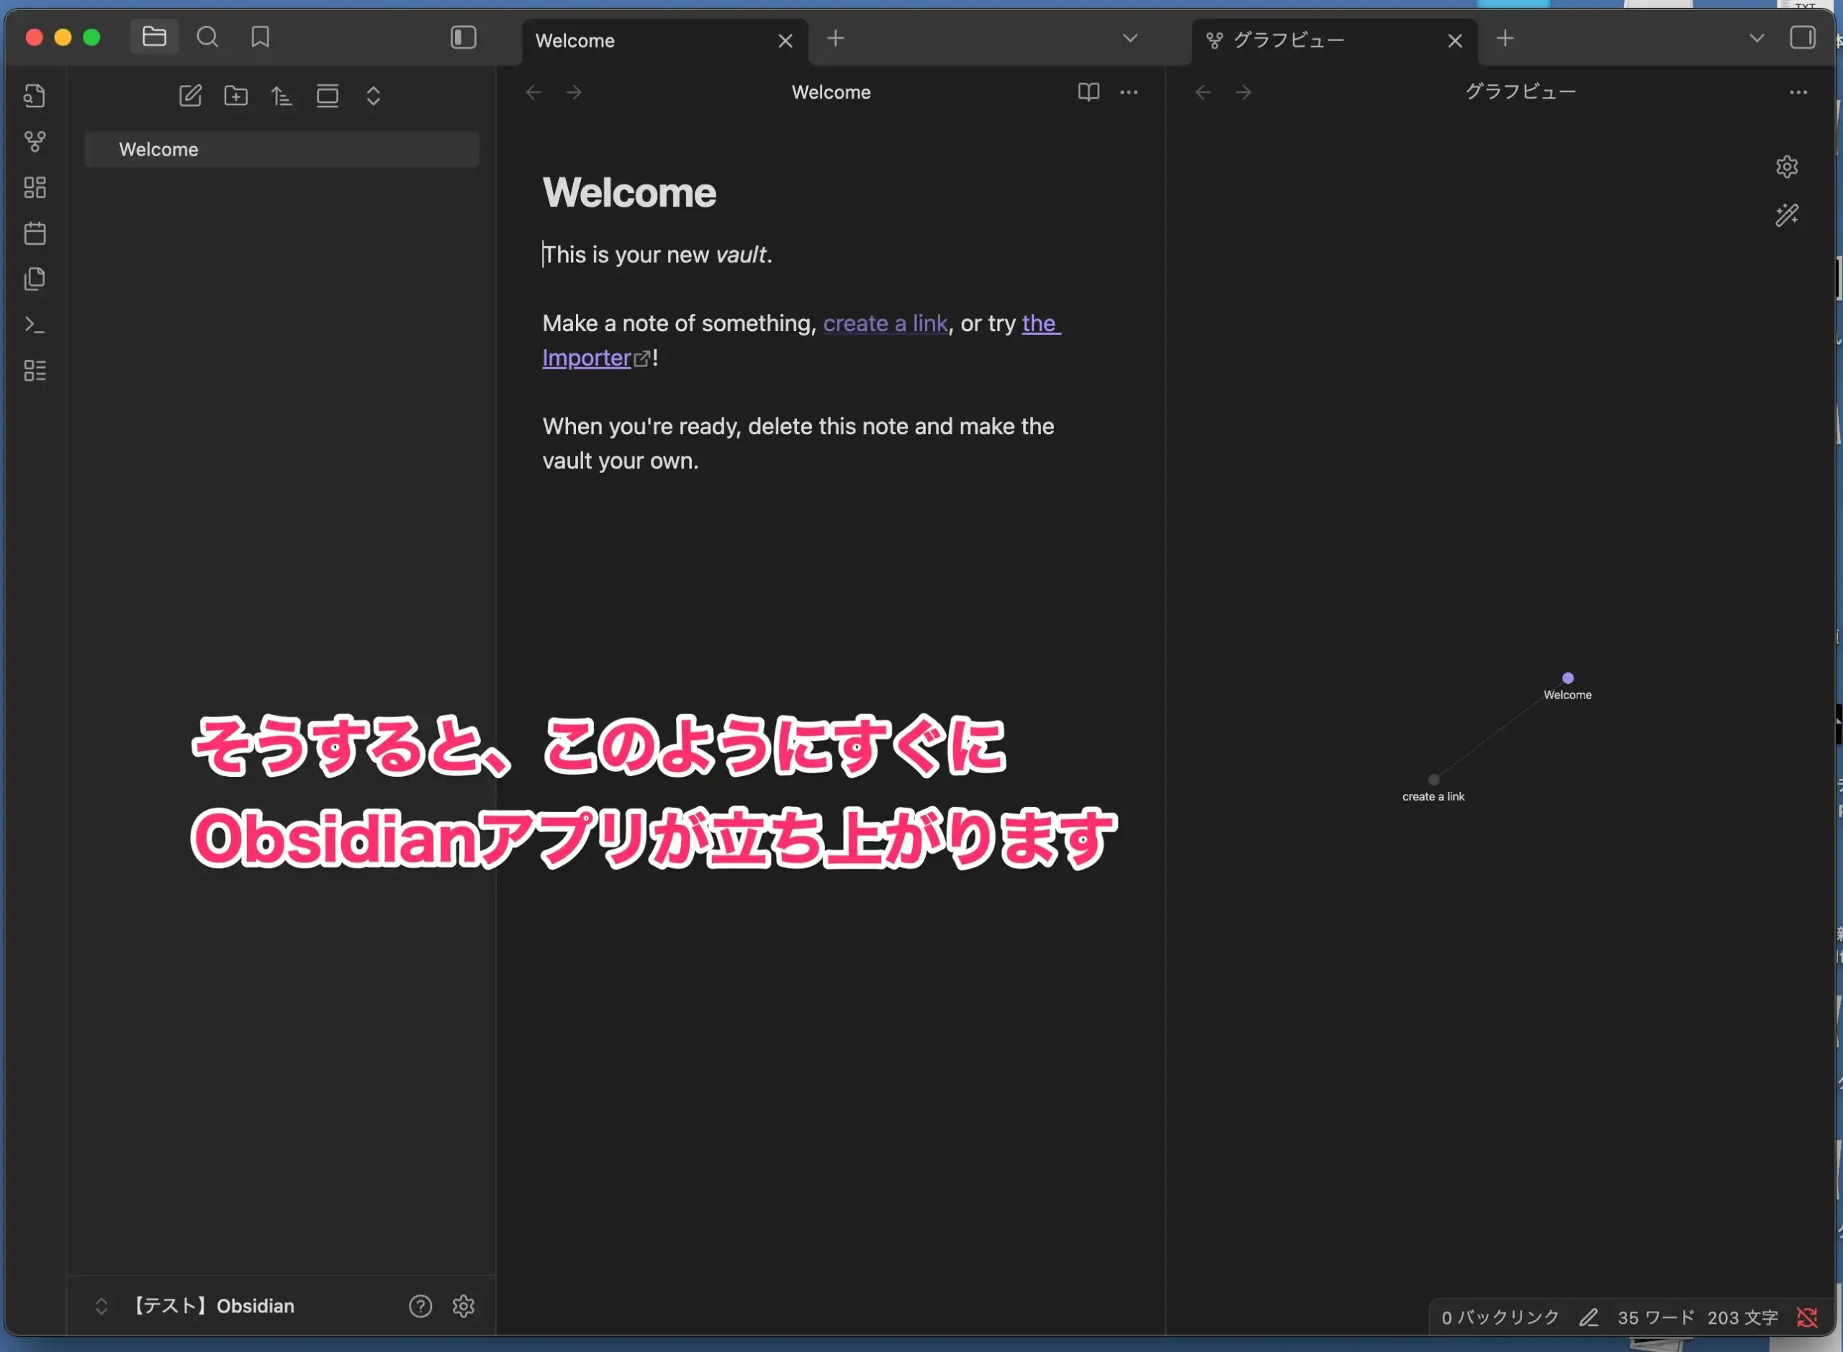The width and height of the screenshot is (1843, 1352).
Task: Click the sync status icon in status bar
Action: click(x=1806, y=1317)
